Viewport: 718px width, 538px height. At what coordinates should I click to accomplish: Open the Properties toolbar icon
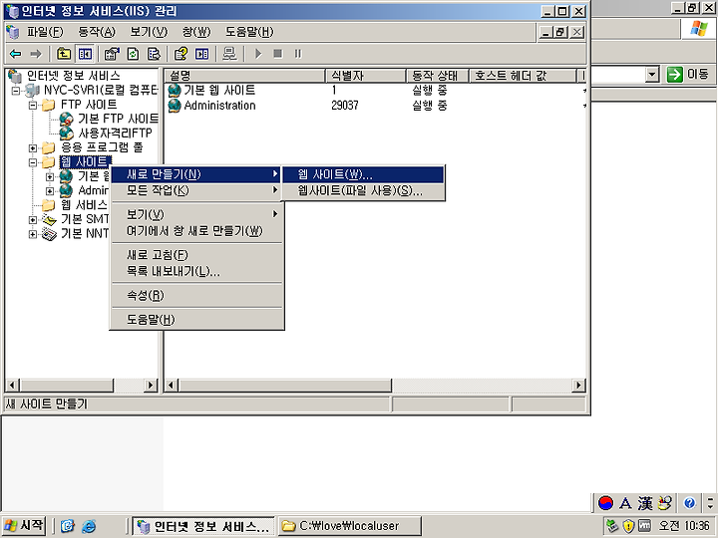coord(112,54)
